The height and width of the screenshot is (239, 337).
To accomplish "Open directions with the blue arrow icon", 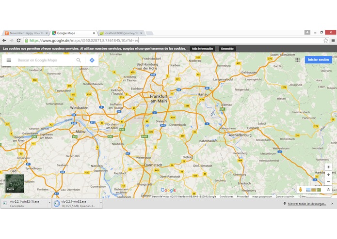I will tap(92, 60).
